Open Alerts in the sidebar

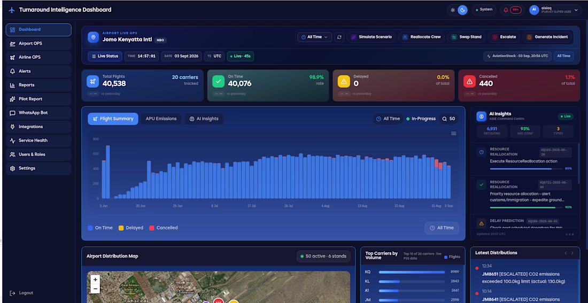pyautogui.click(x=38, y=71)
